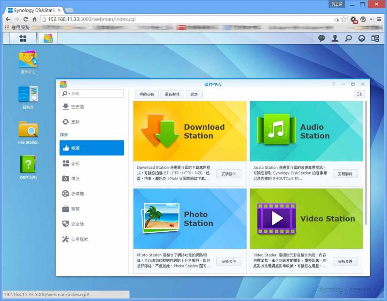
Task: Install the Download Station package
Action: point(228,174)
